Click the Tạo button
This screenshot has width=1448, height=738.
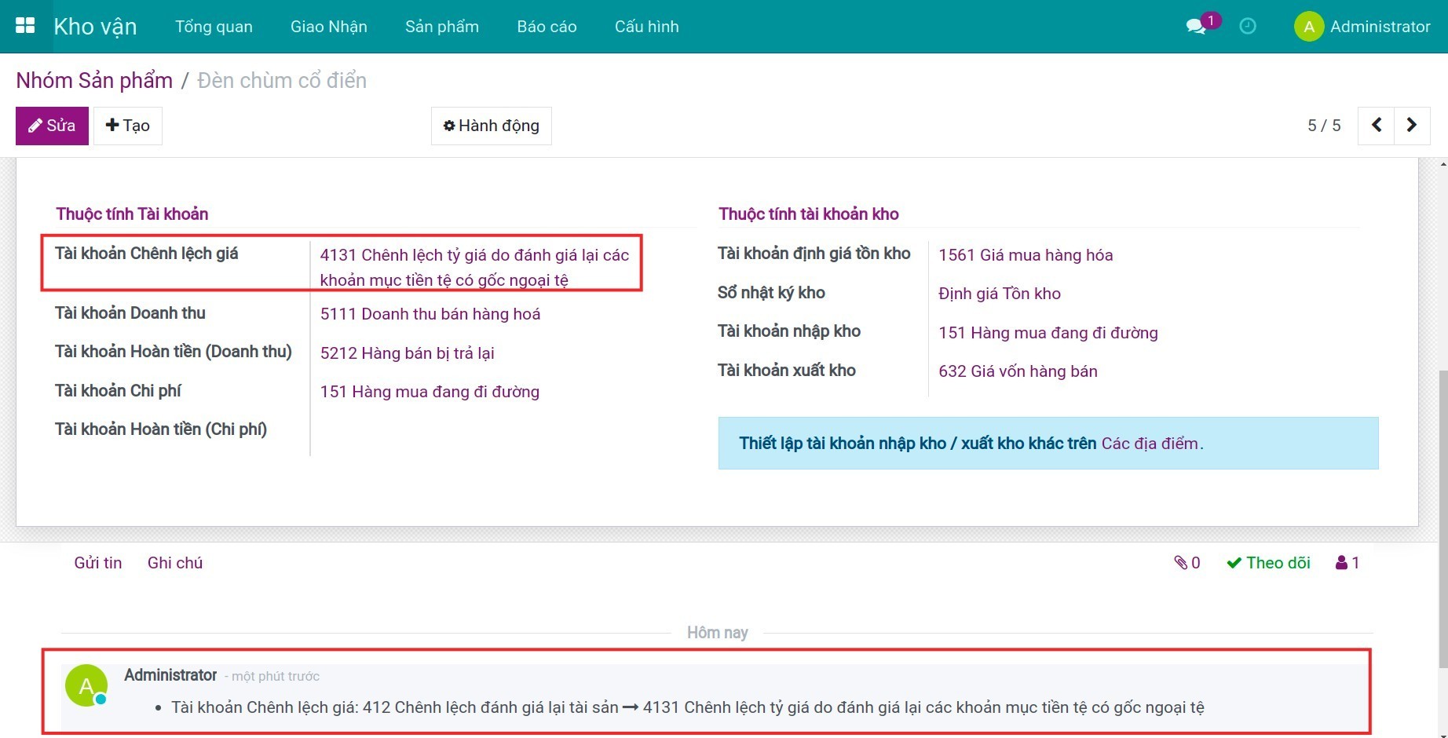coord(127,126)
